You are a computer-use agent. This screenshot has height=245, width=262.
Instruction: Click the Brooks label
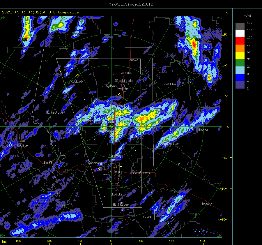[x=207, y=204]
